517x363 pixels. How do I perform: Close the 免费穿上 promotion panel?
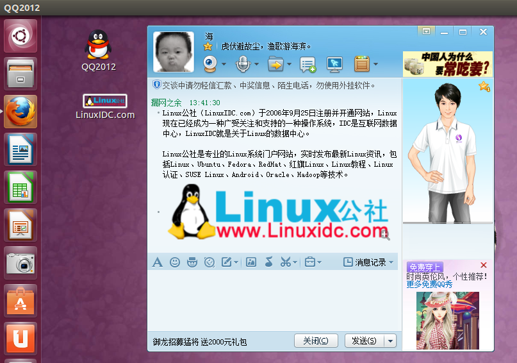tap(484, 265)
